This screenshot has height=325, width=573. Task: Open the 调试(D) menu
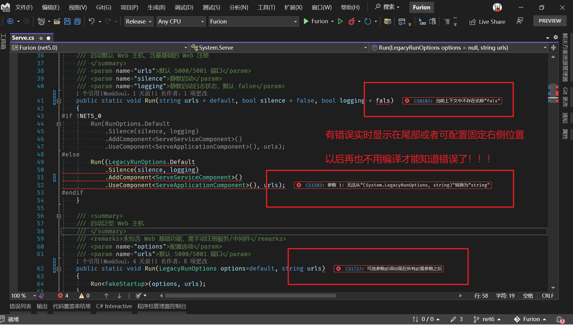tap(184, 7)
